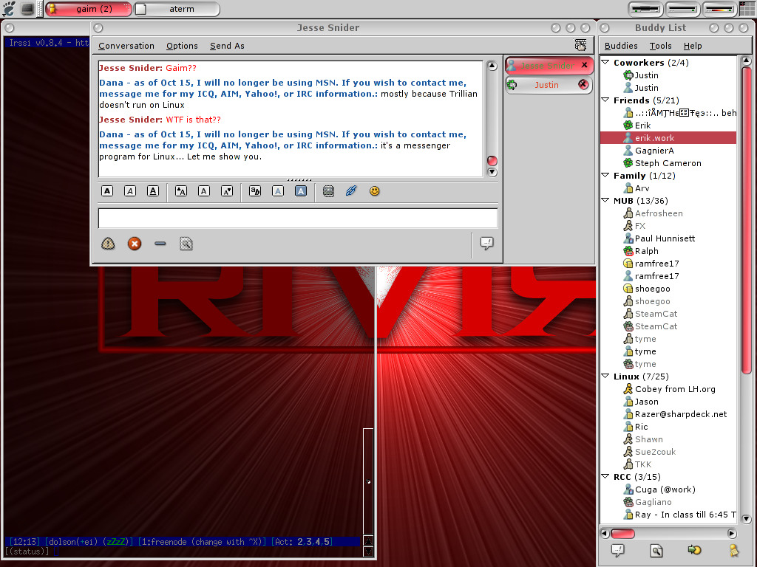This screenshot has width=757, height=567.
Task: Click the aterm taskbar button
Action: 177,9
